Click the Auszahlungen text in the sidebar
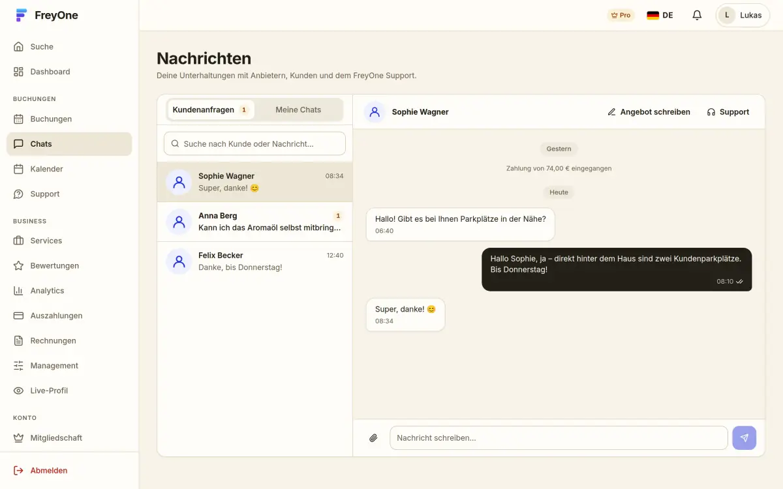This screenshot has width=783, height=489. [56, 316]
